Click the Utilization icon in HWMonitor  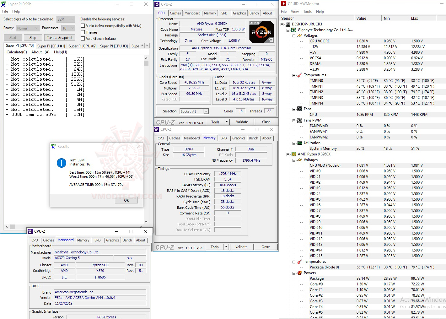click(x=299, y=143)
